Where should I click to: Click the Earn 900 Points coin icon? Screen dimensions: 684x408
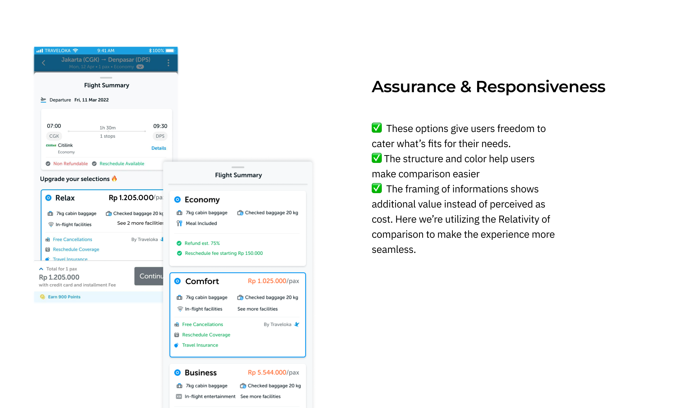coord(43,297)
